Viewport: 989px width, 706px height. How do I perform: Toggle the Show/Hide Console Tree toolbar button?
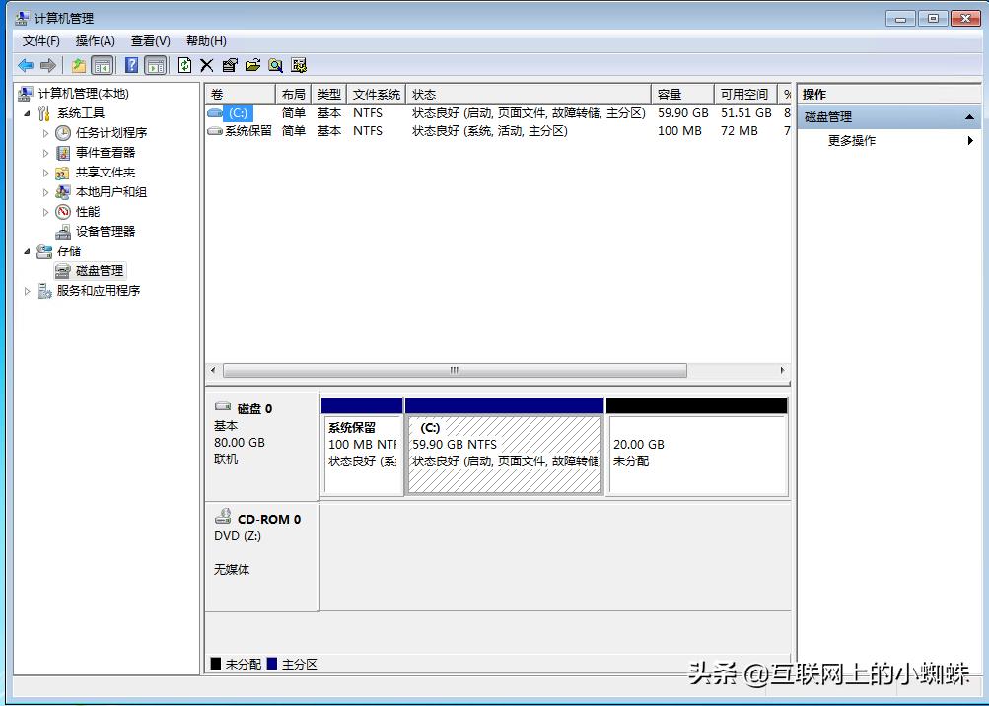pos(103,65)
